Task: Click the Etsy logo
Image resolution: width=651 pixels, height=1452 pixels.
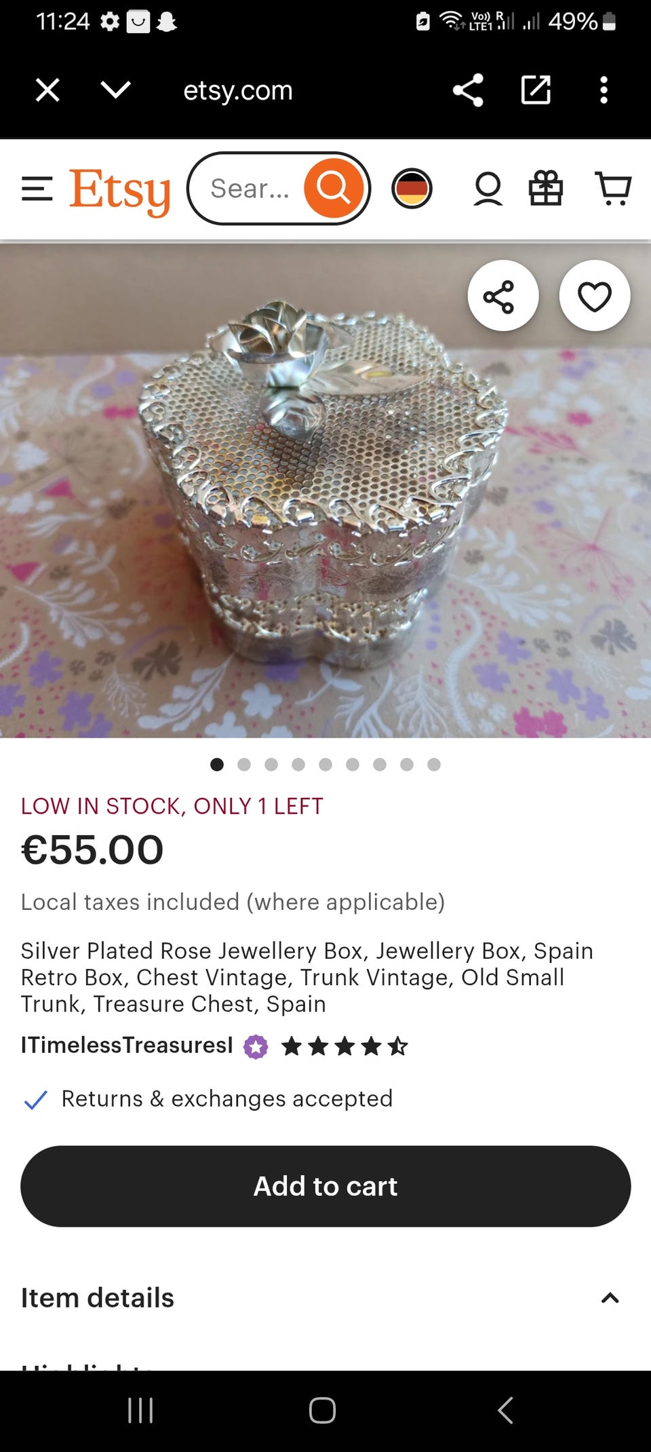Action: (120, 191)
